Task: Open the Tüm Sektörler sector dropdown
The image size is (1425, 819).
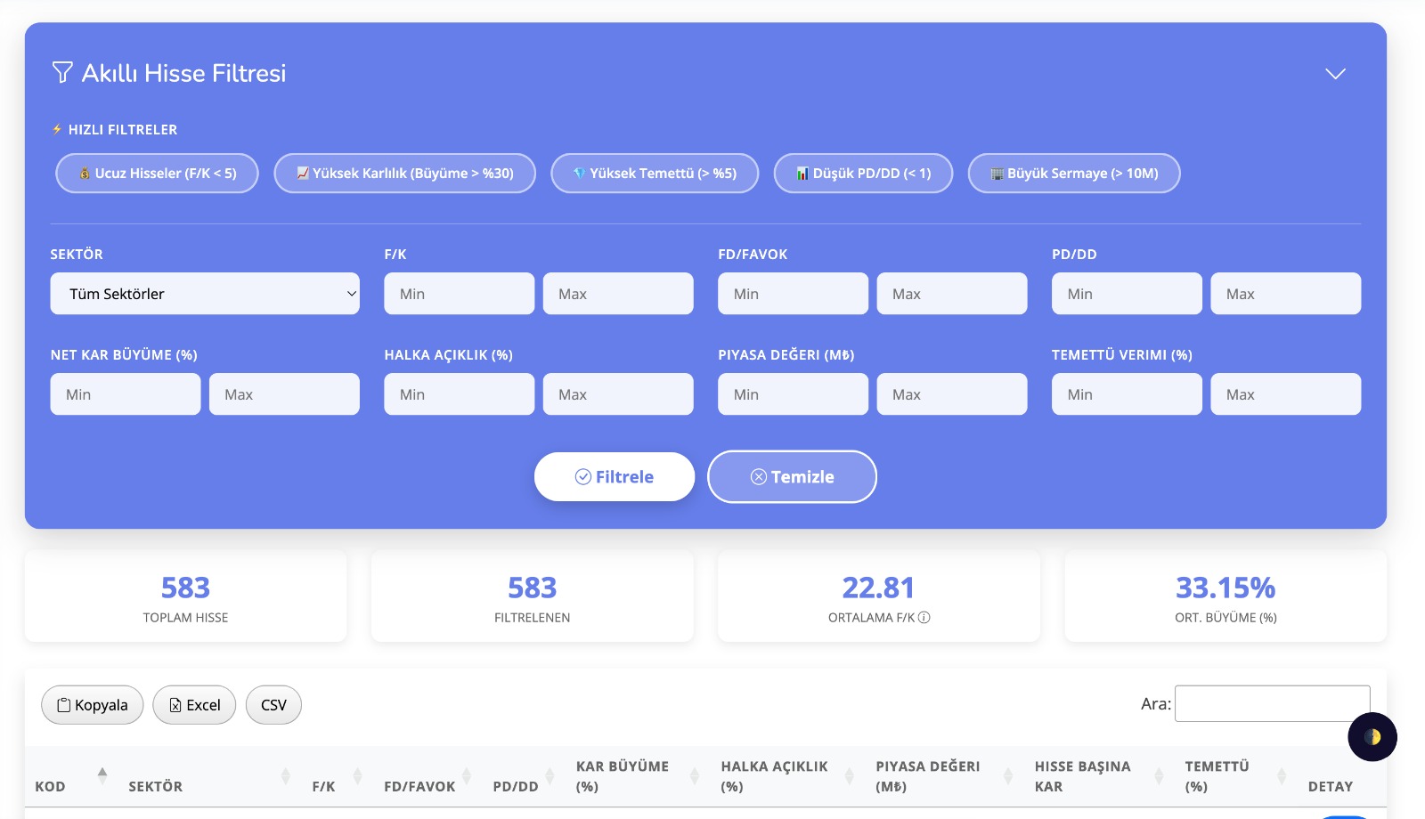Action: (x=205, y=293)
